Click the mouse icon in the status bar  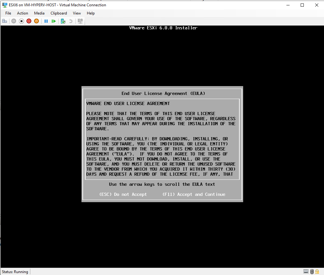click(x=312, y=272)
